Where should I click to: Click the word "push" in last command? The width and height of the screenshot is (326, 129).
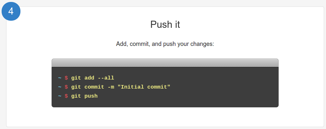coord(91,96)
